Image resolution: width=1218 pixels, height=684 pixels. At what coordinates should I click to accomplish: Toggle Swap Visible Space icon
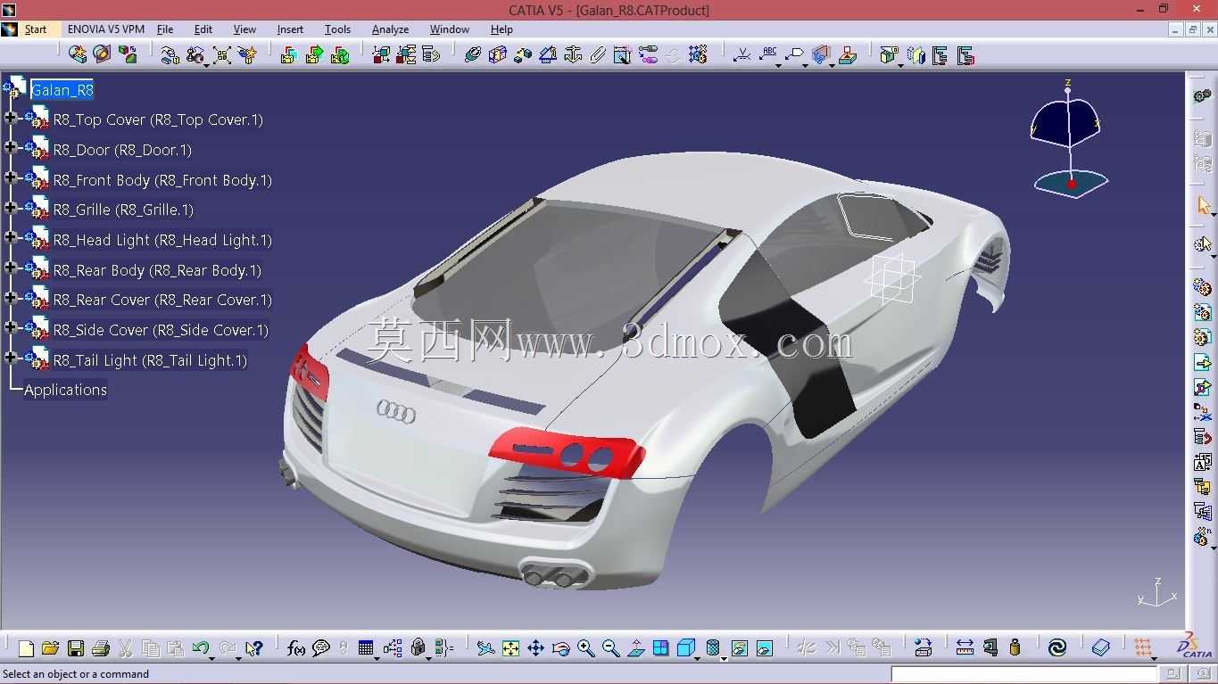764,648
